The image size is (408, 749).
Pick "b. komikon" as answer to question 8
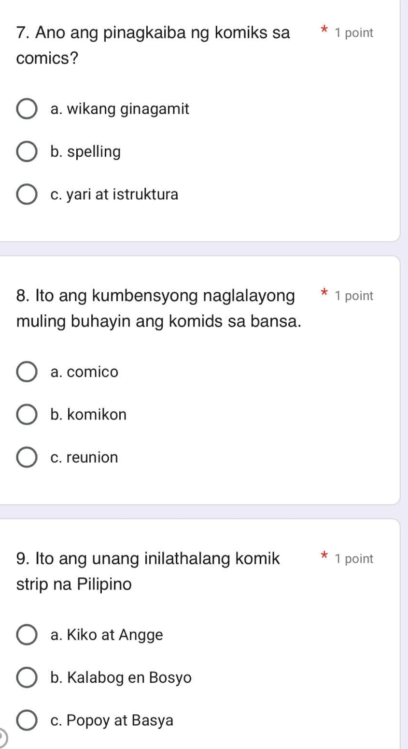click(x=27, y=414)
